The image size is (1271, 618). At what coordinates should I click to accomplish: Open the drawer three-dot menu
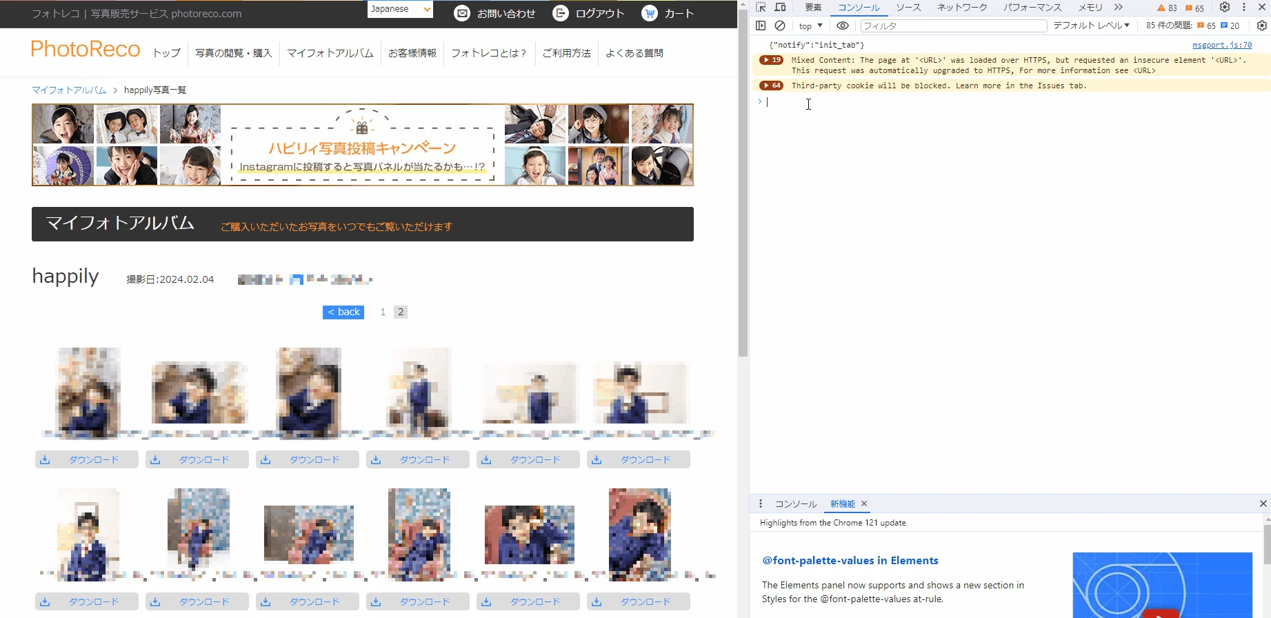761,504
